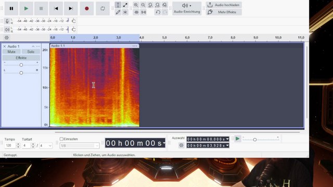Select the Envelope tool
Image resolution: width=333 pixels, height=187 pixels.
(125, 5)
